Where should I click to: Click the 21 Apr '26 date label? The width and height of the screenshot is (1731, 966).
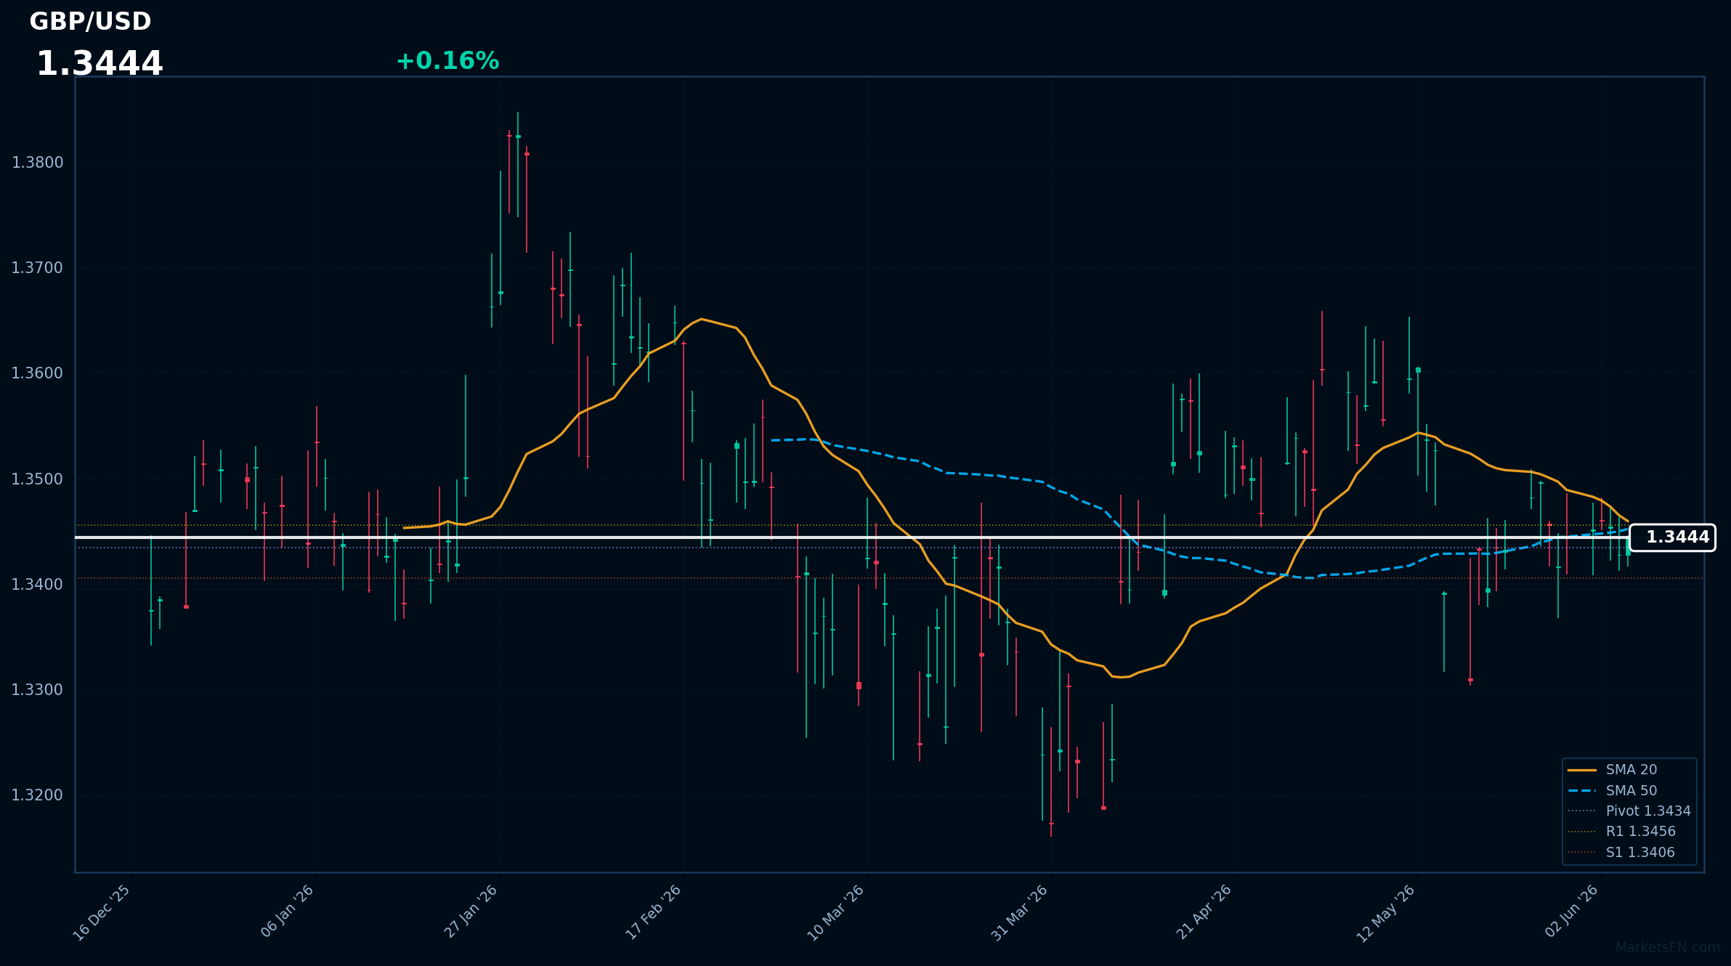1205,911
